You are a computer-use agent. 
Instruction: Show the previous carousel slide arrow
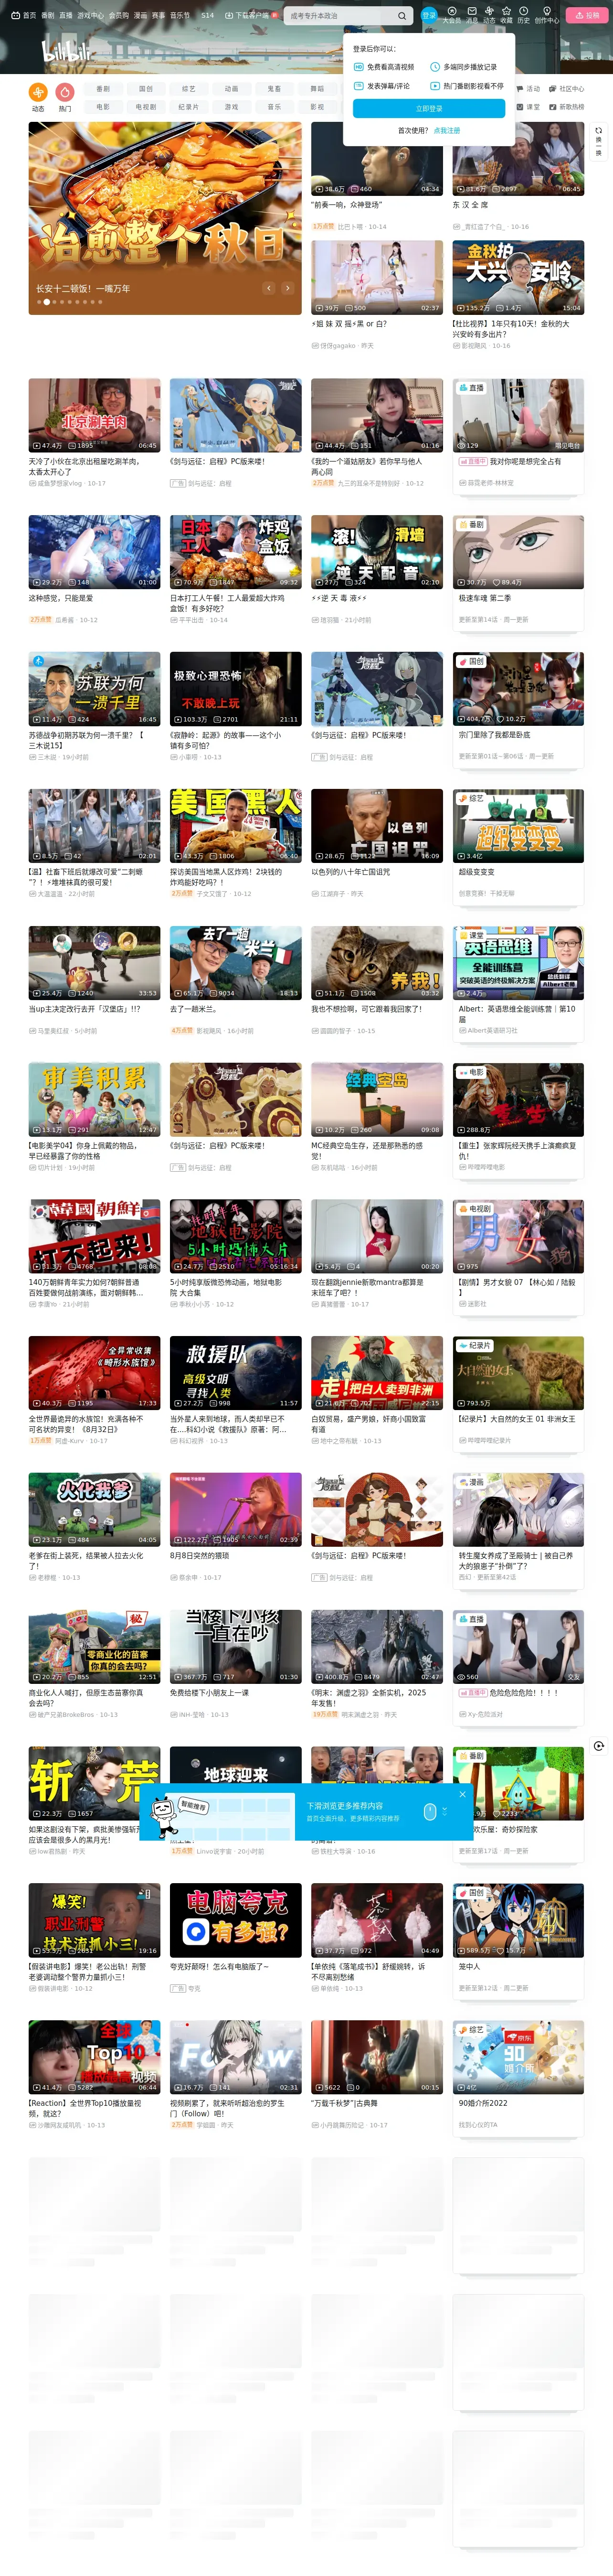[x=269, y=288]
